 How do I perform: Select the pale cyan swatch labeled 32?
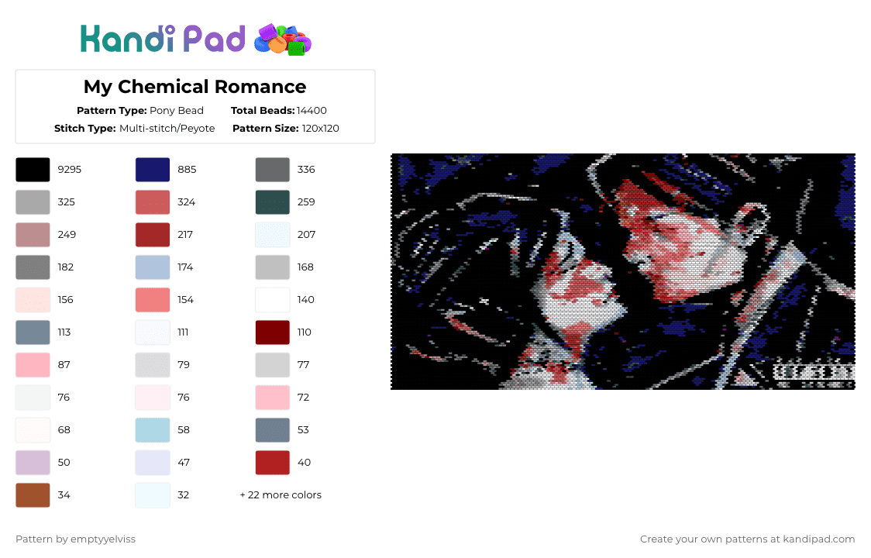pyautogui.click(x=153, y=495)
